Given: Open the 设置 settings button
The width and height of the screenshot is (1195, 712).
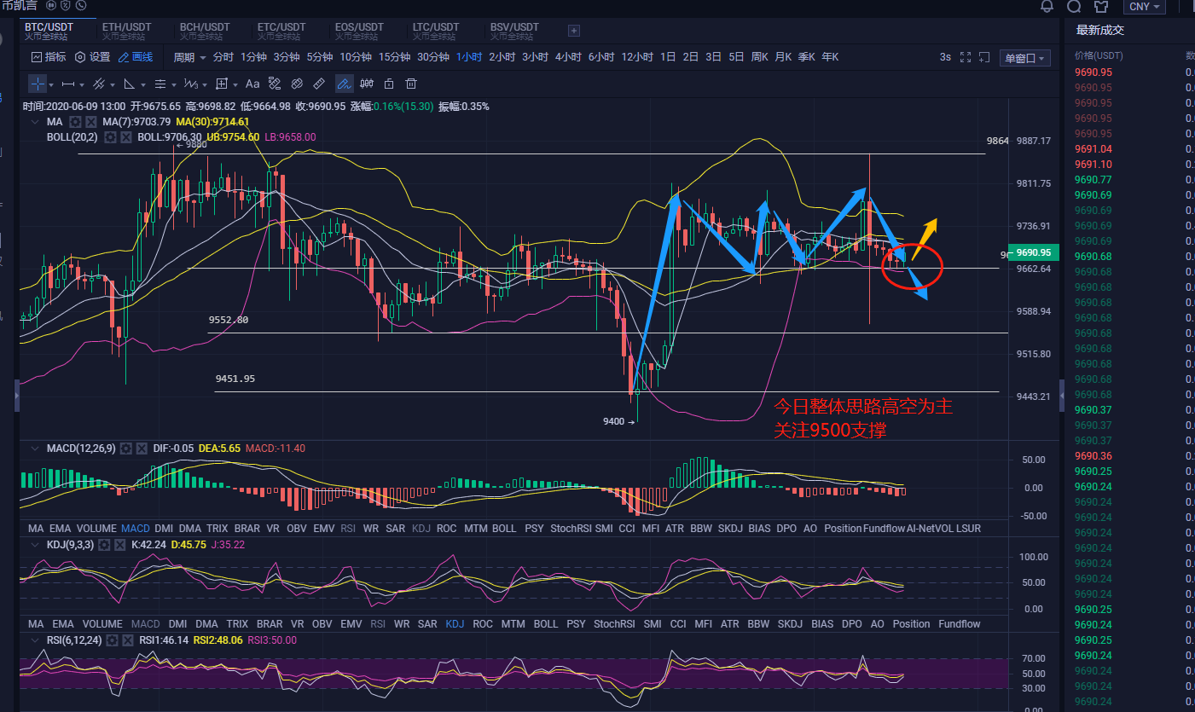Looking at the screenshot, I should (93, 57).
